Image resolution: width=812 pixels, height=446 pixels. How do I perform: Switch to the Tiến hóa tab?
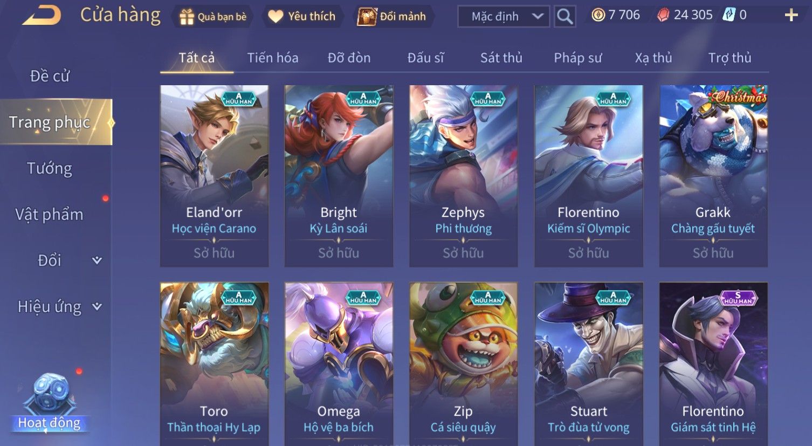click(272, 58)
